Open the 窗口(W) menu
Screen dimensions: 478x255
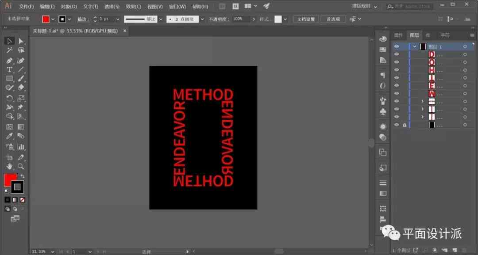tap(177, 6)
